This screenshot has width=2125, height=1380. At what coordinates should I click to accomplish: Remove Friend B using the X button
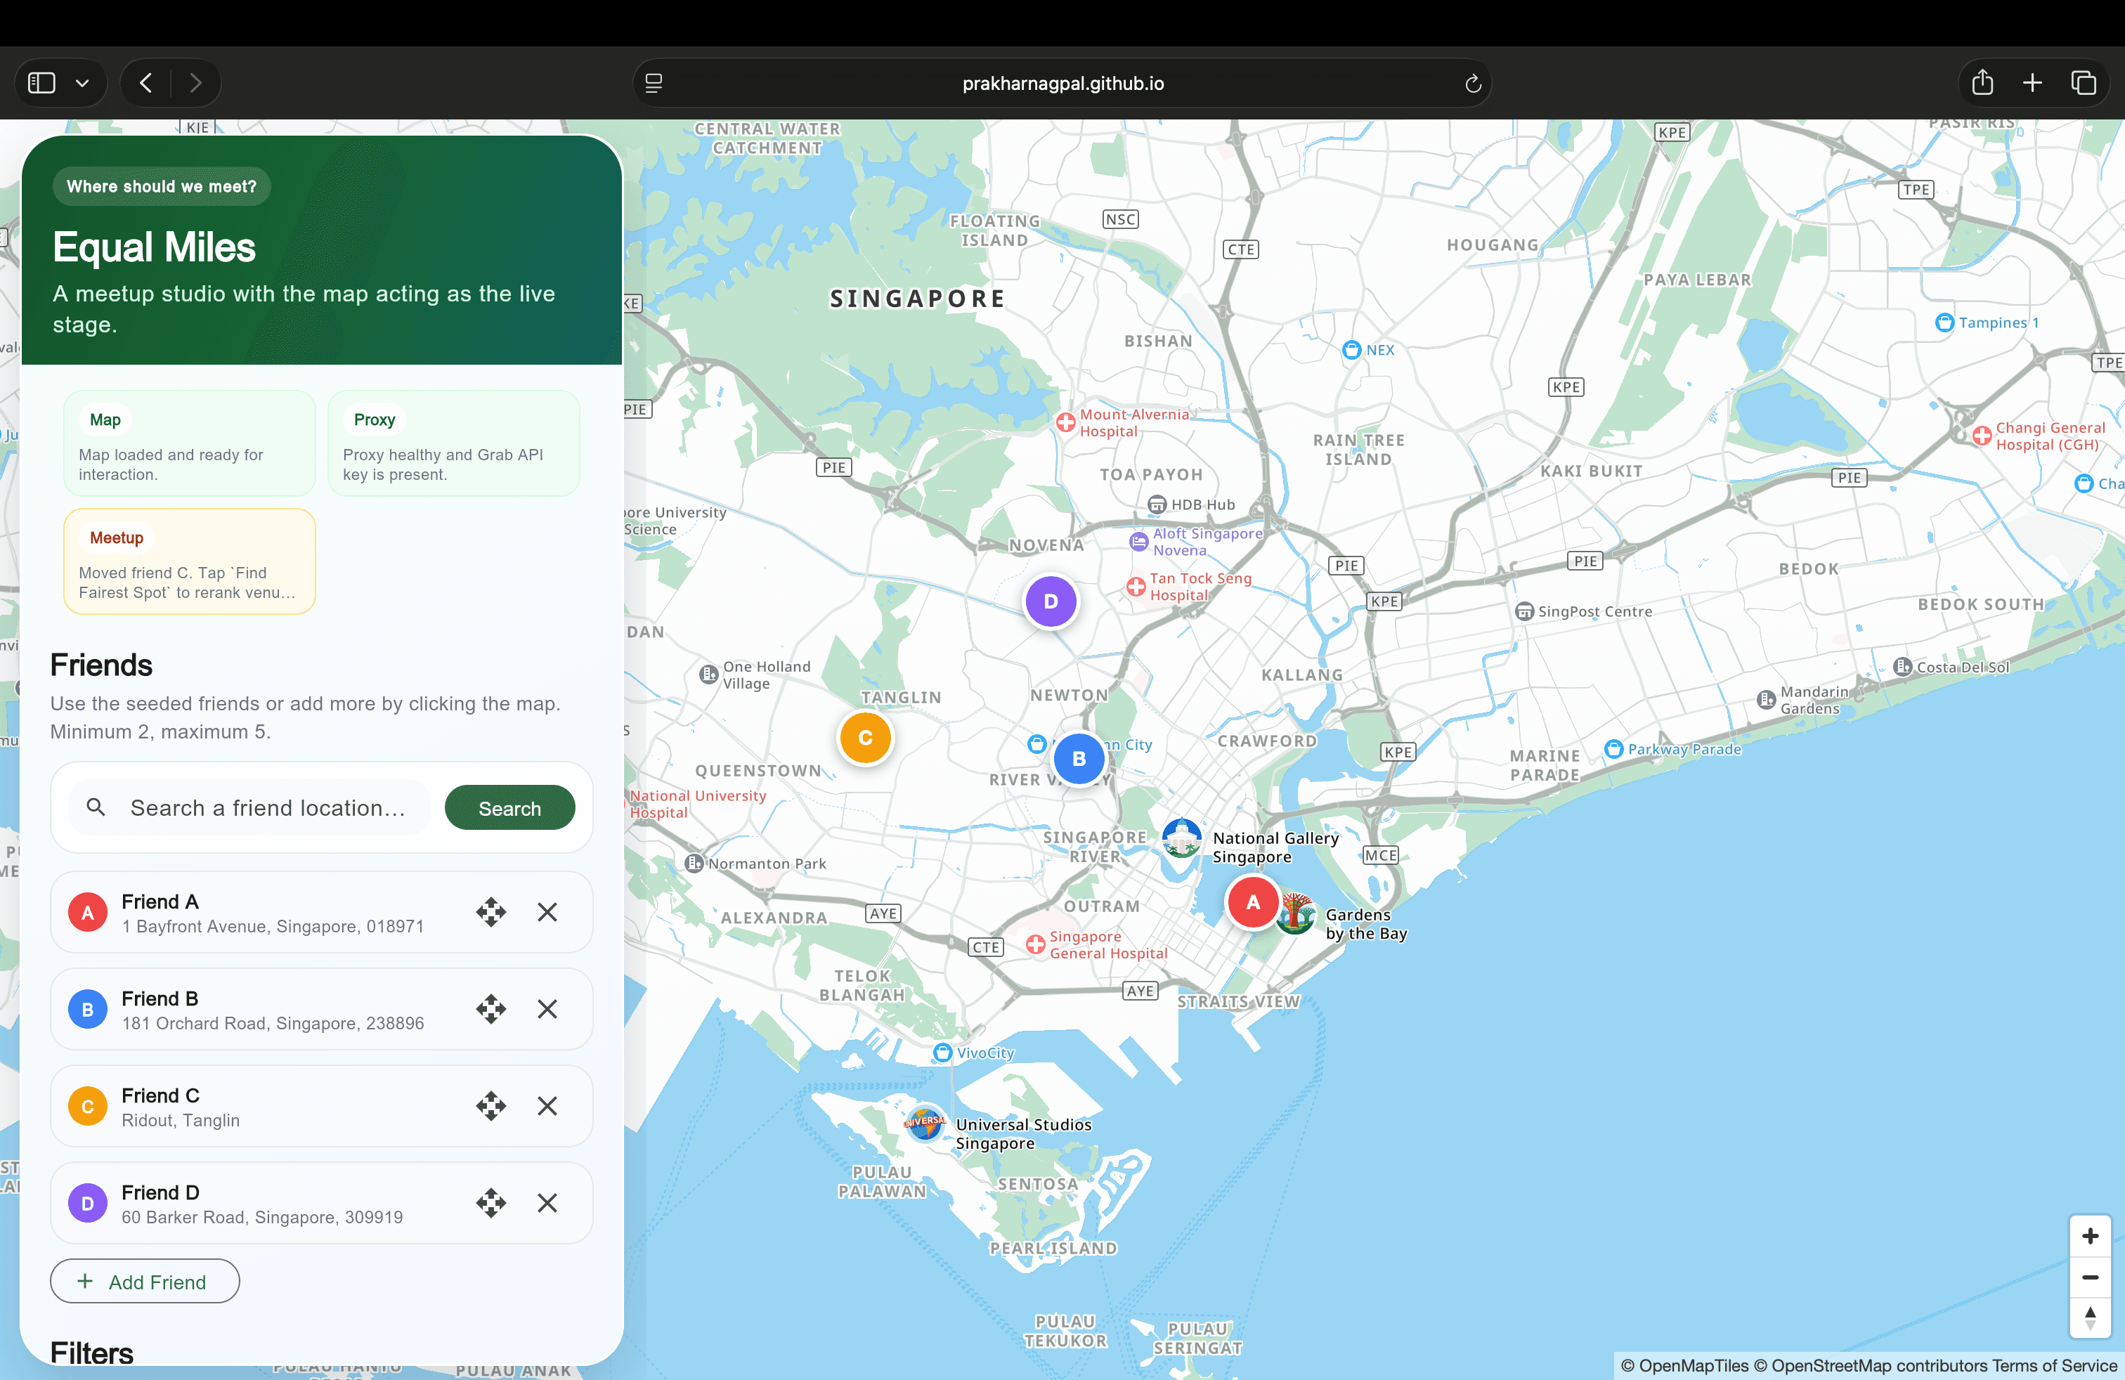547,1010
